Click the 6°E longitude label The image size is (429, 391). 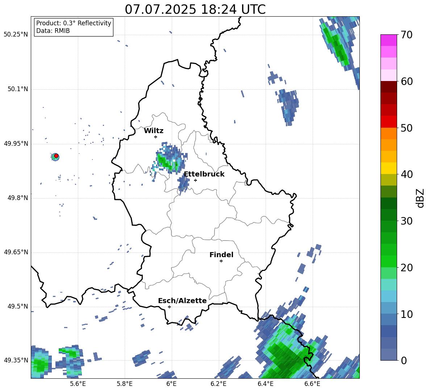tap(171, 384)
